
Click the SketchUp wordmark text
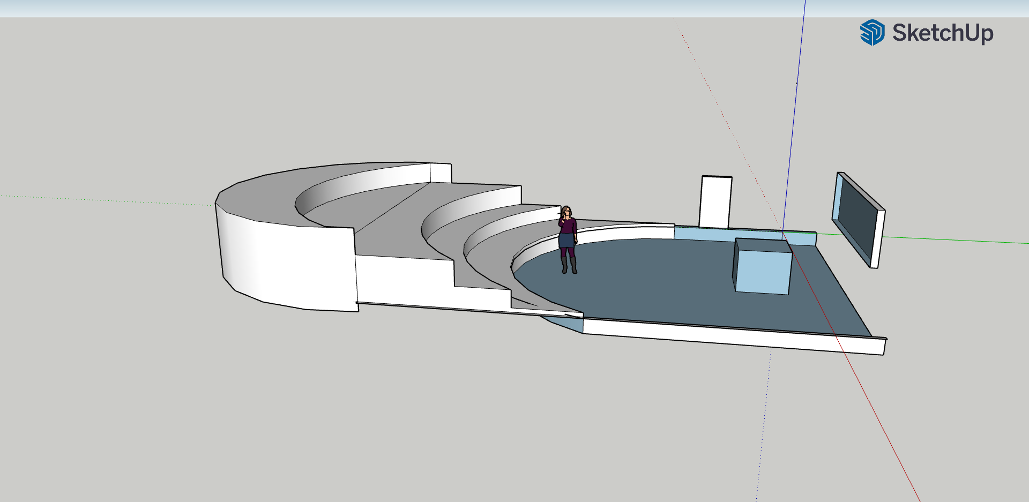coord(942,33)
